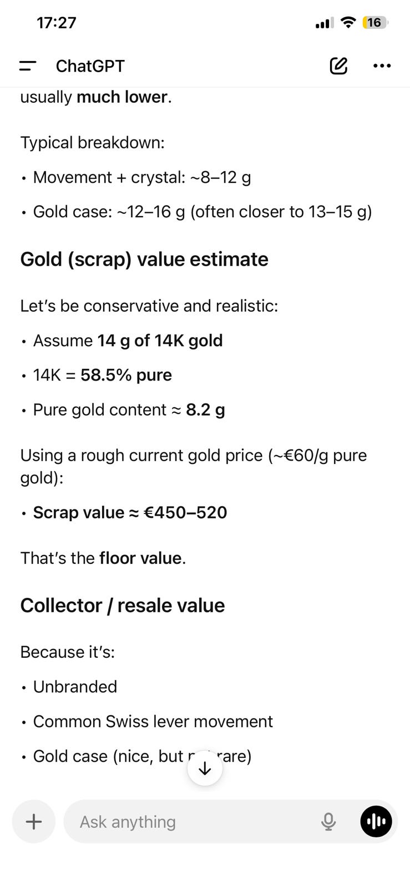Tap the microphone dictation icon
The height and width of the screenshot is (889, 410).
(x=328, y=821)
